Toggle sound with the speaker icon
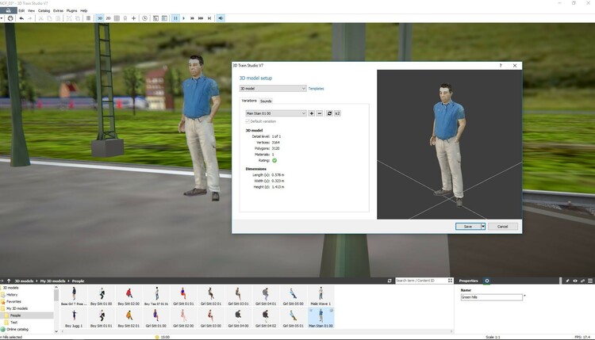Screen dimensions: 595x340 (221, 17)
